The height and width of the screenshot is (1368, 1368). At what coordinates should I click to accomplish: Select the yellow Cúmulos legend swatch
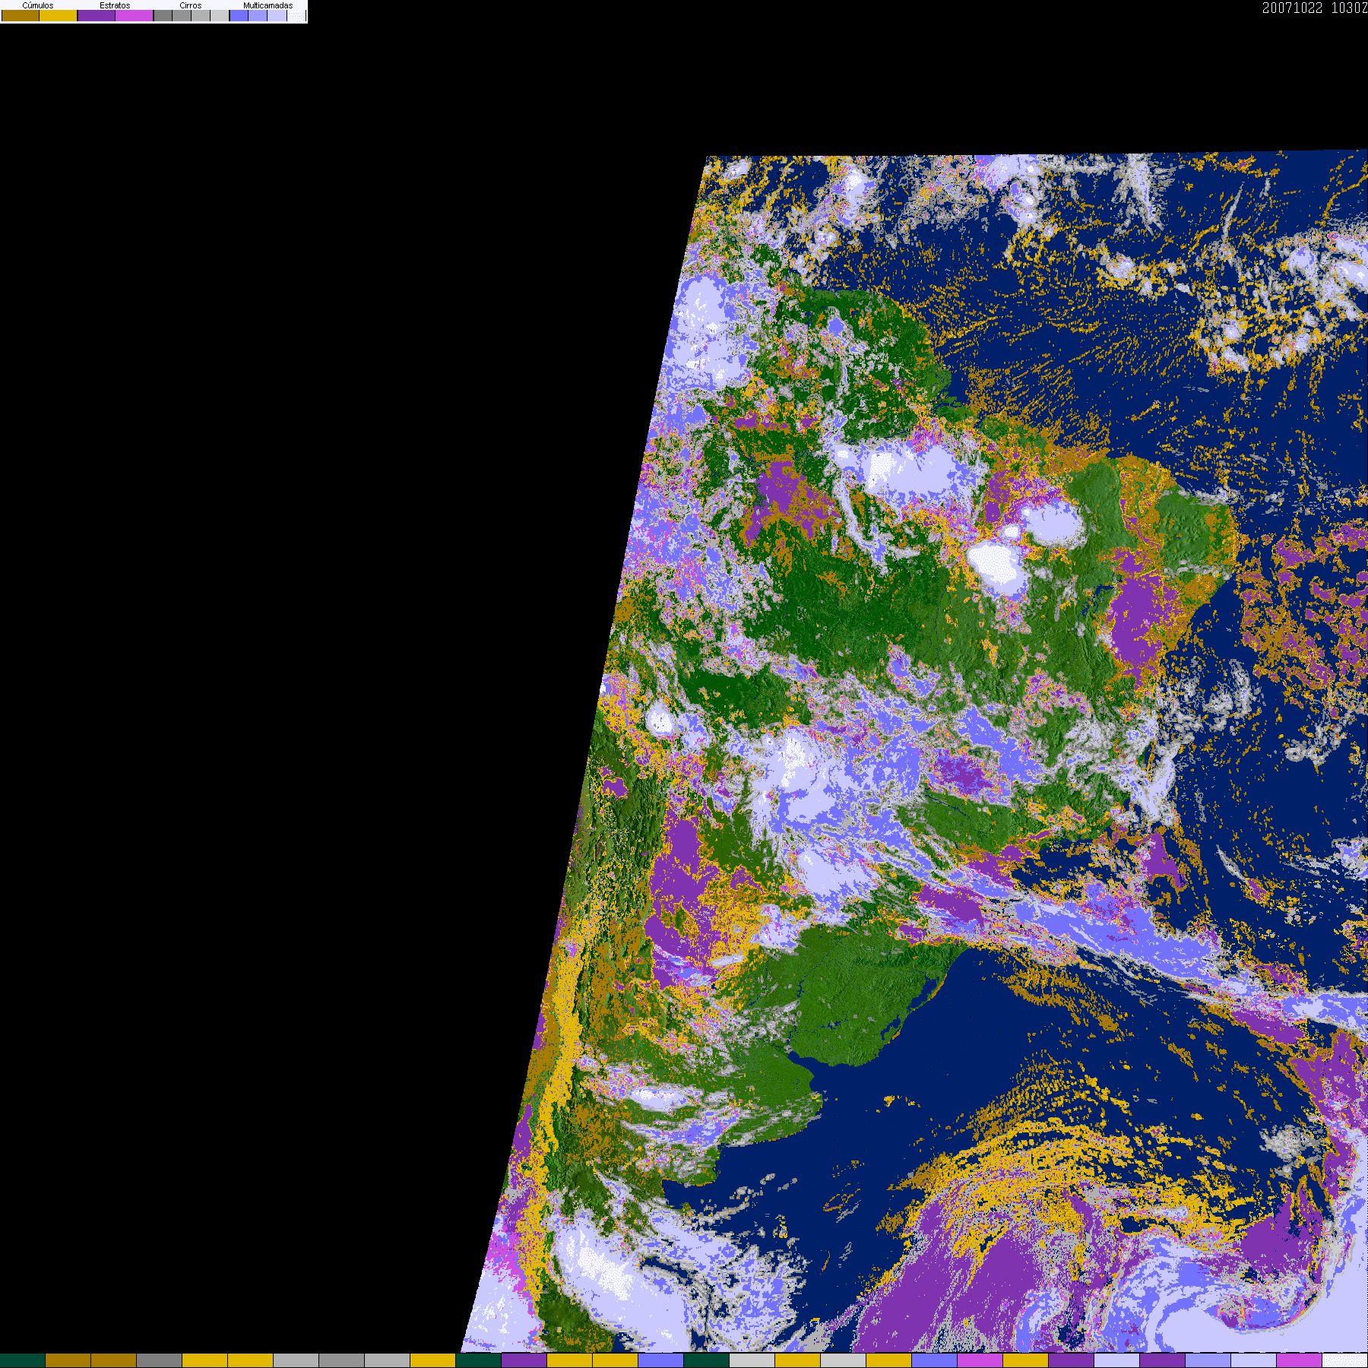[59, 15]
